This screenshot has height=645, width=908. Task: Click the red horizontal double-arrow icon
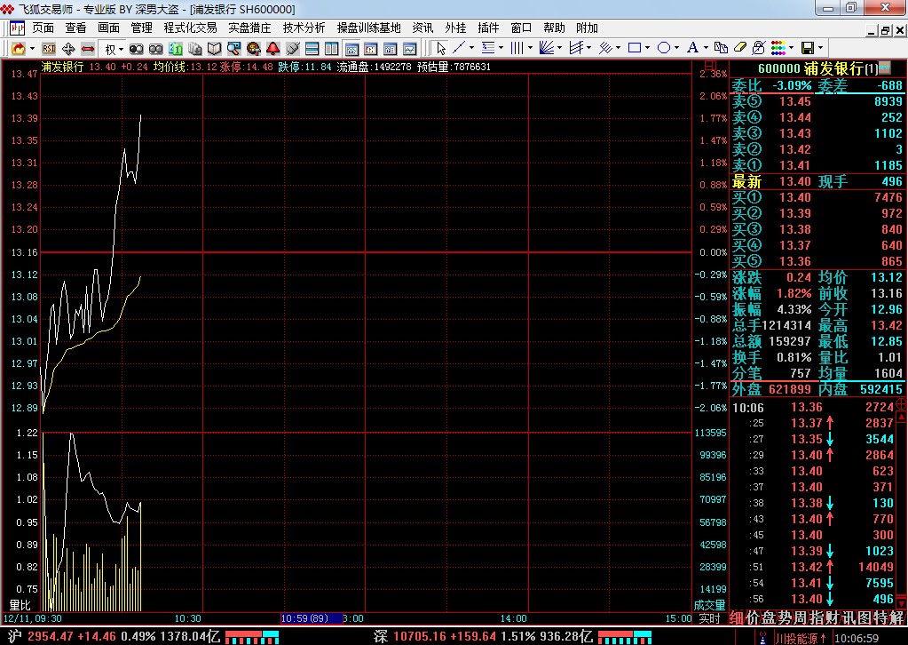pos(88,49)
